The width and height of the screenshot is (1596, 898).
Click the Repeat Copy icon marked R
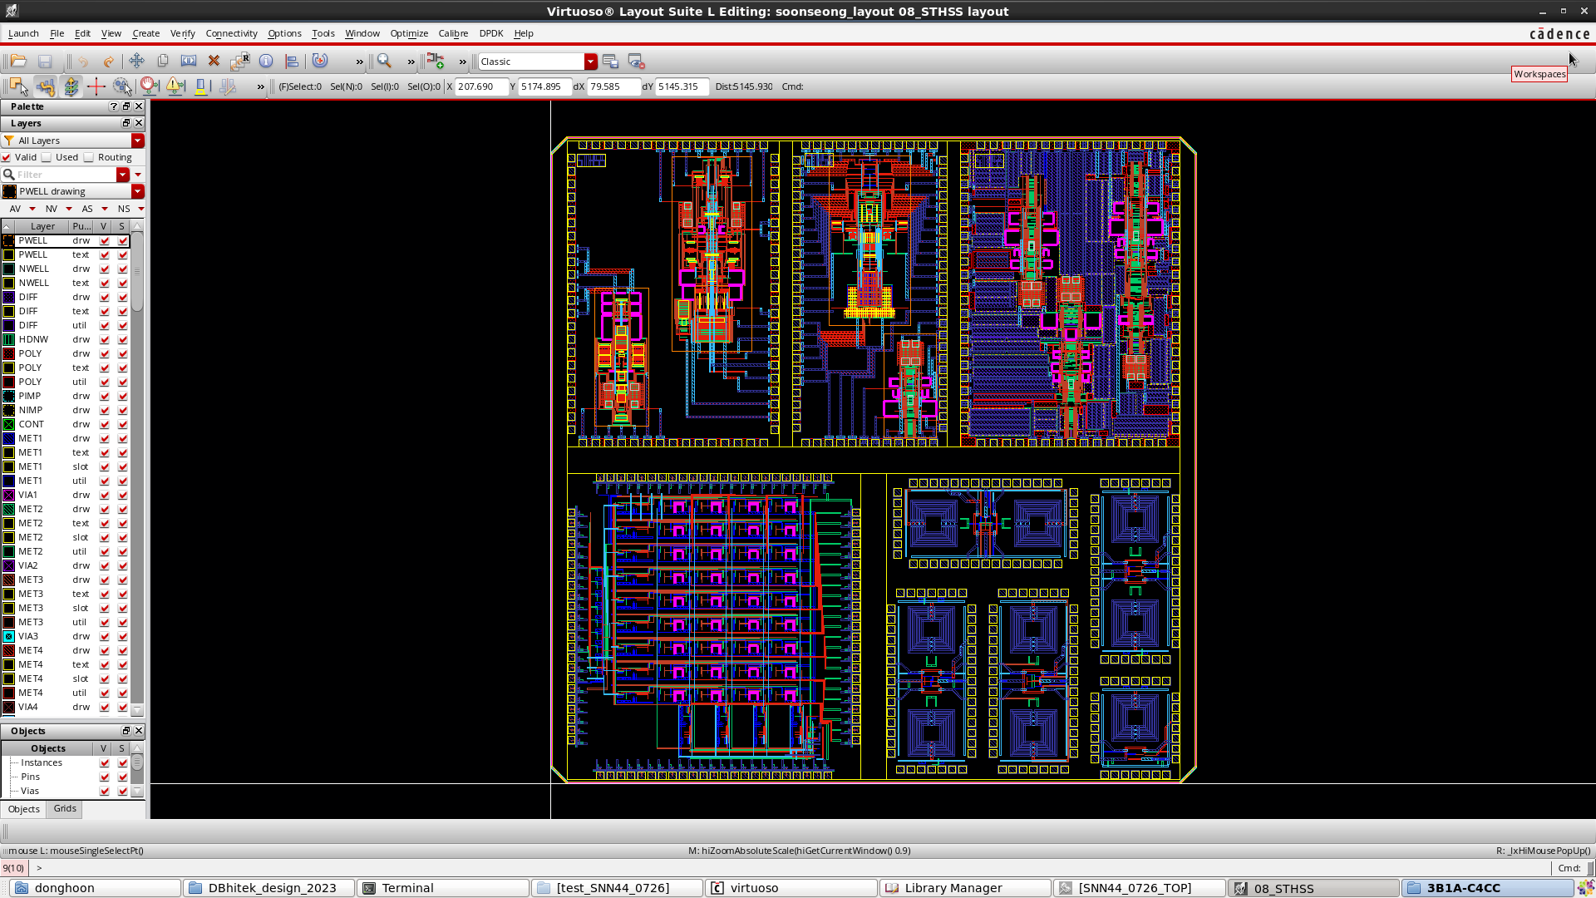(x=239, y=61)
